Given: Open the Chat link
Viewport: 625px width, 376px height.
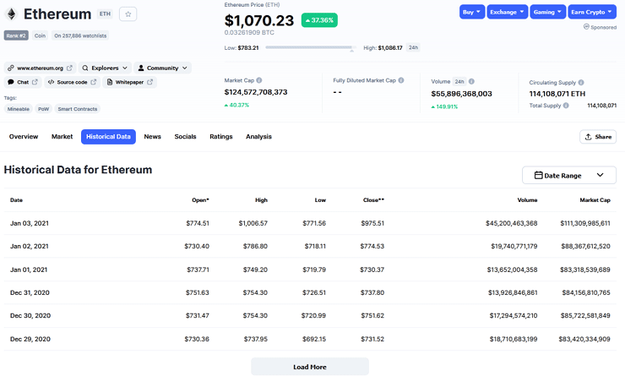Looking at the screenshot, I should click(23, 82).
